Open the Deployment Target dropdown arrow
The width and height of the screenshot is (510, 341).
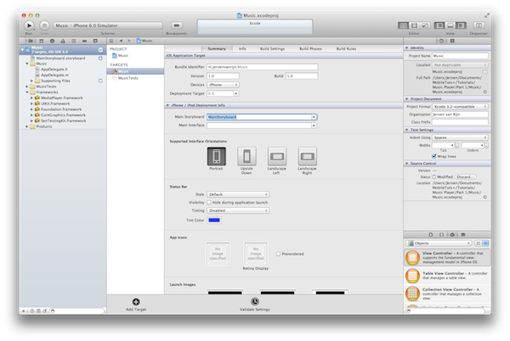(235, 93)
